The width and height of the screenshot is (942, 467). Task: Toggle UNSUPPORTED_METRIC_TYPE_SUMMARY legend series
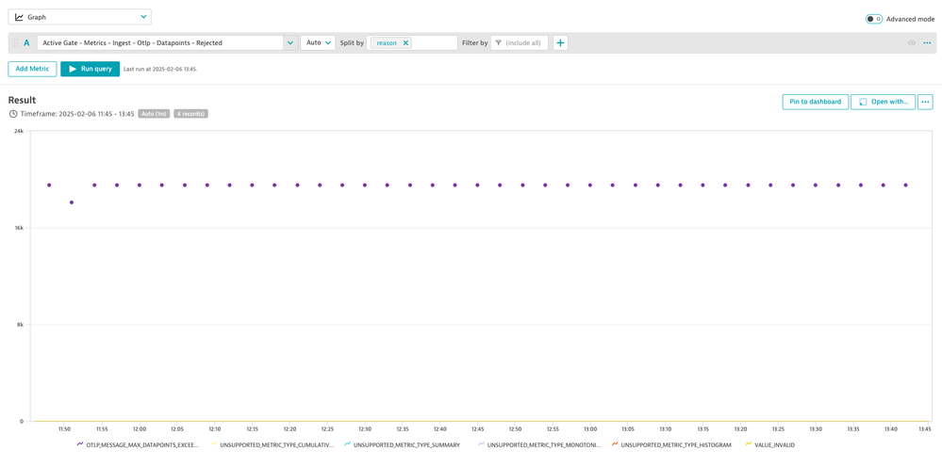click(405, 444)
